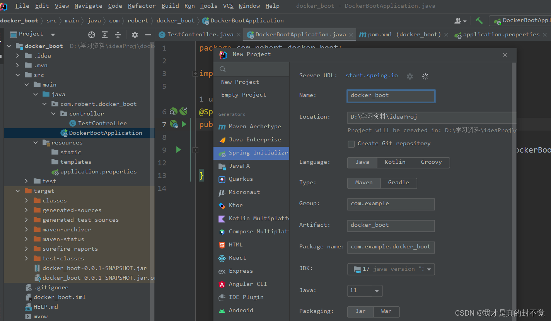
Task: Select Quarkus generator
Action: coord(251,179)
